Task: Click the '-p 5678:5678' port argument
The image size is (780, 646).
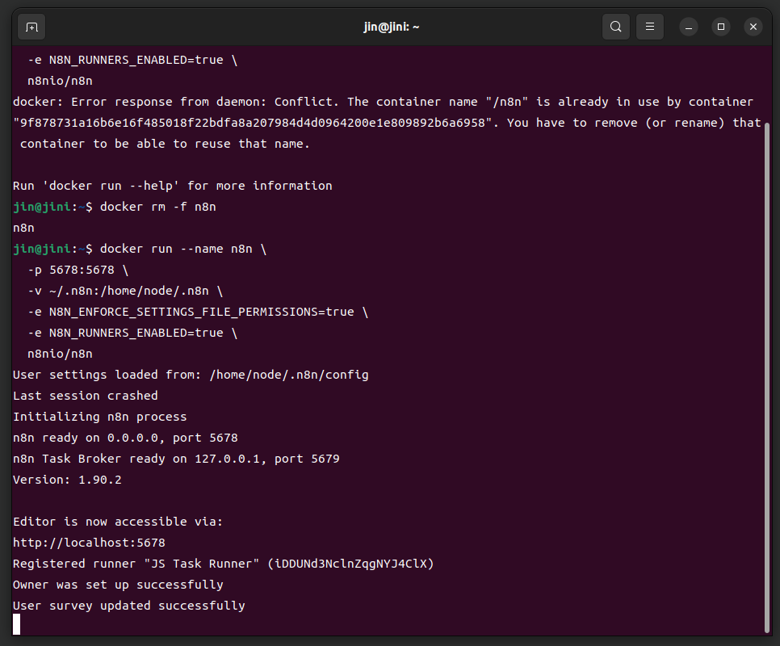Action: click(x=71, y=270)
